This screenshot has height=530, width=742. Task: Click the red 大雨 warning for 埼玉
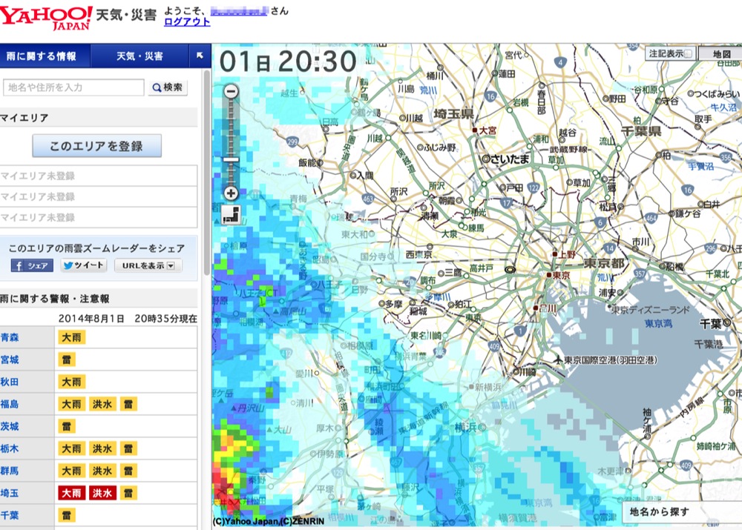(72, 493)
